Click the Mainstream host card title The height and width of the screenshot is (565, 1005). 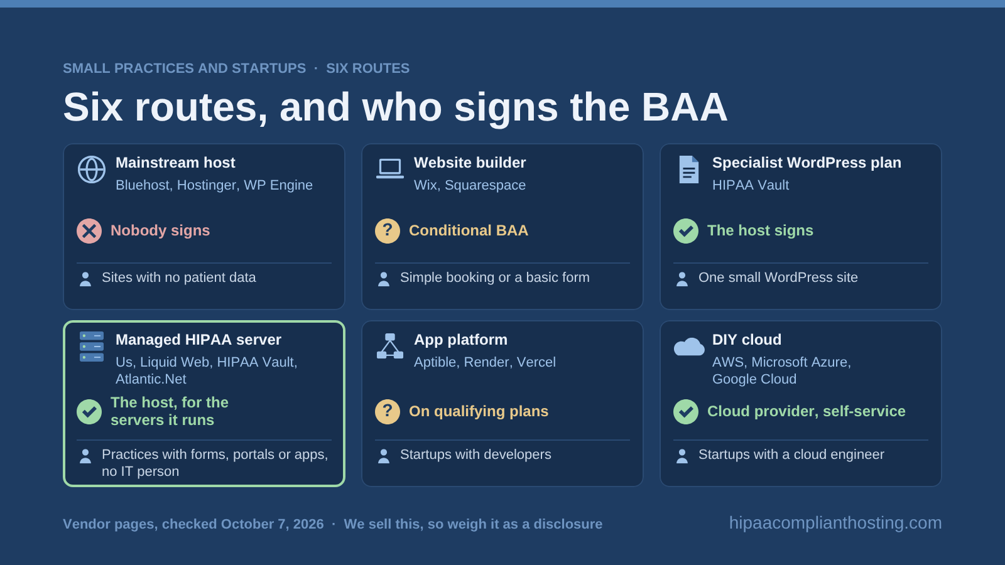[175, 163]
